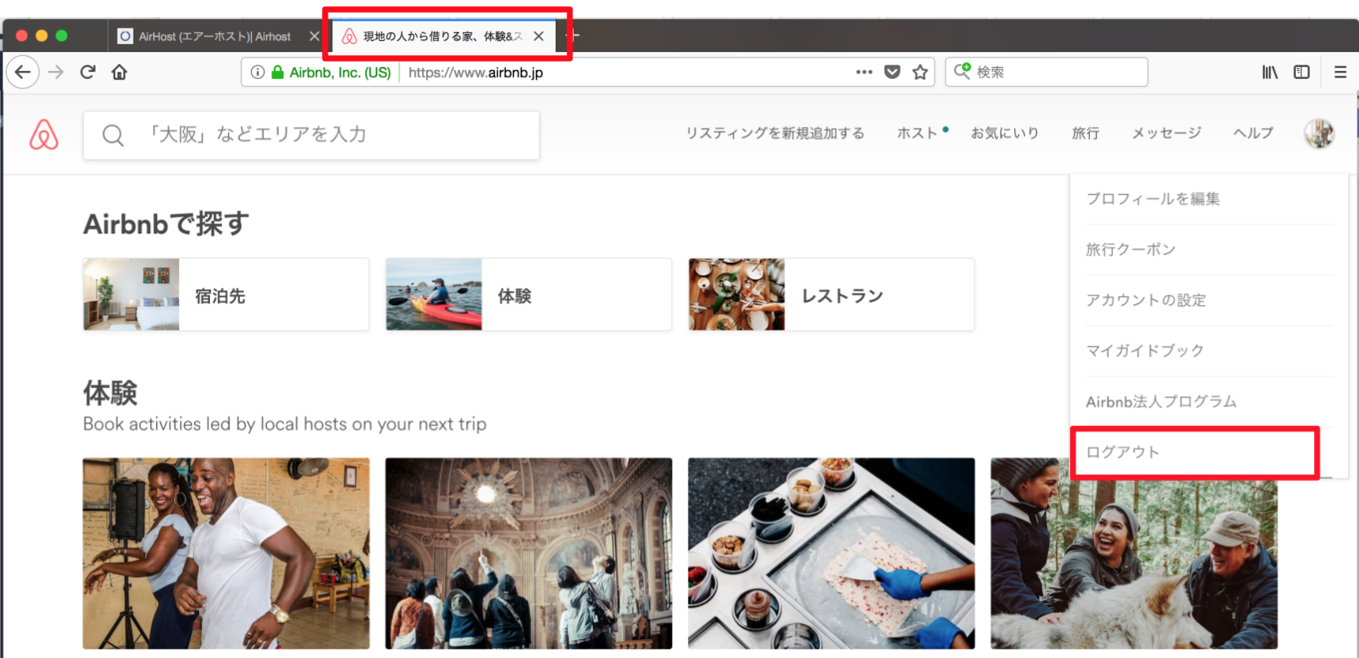Click the green padlock security icon
This screenshot has height=658, width=1359.
pyautogui.click(x=277, y=73)
